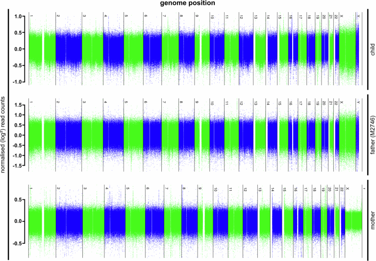Select chromosome X label in father panel
Image resolution: width=376 pixels, height=261 pixels.
342,102
